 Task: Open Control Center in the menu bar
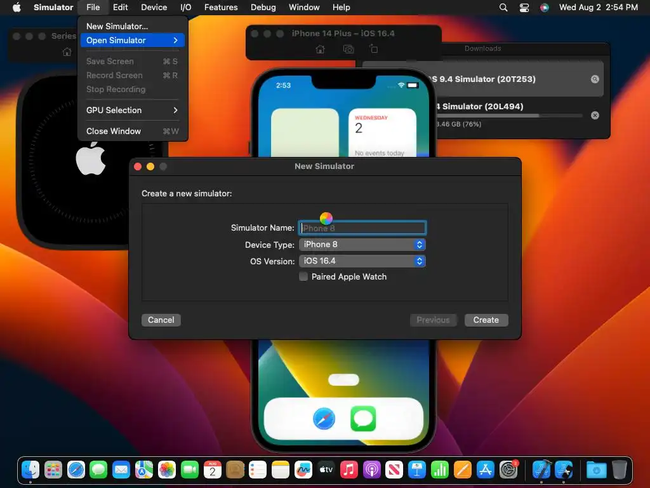[524, 8]
